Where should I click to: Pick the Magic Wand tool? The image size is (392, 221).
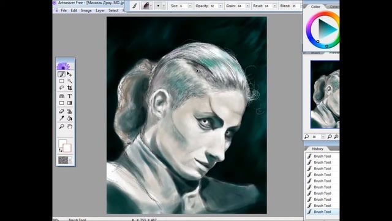tap(69, 81)
